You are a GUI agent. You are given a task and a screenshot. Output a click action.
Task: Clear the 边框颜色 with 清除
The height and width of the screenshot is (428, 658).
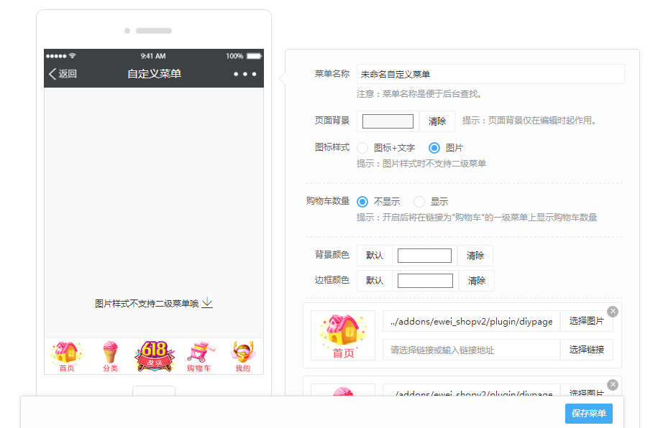(x=476, y=281)
